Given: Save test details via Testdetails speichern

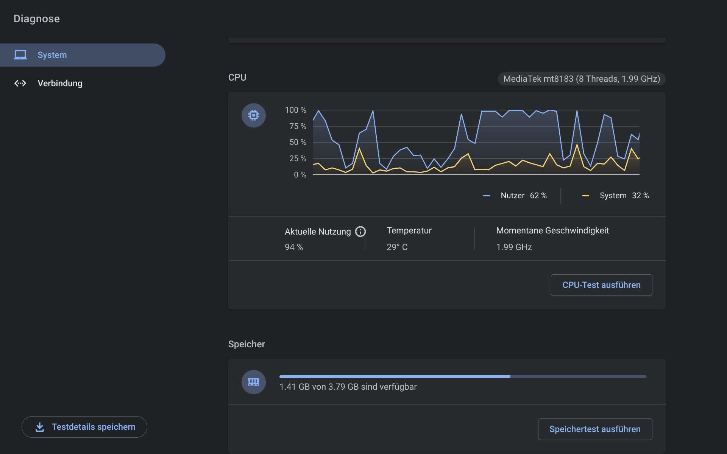Looking at the screenshot, I should pyautogui.click(x=93, y=427).
